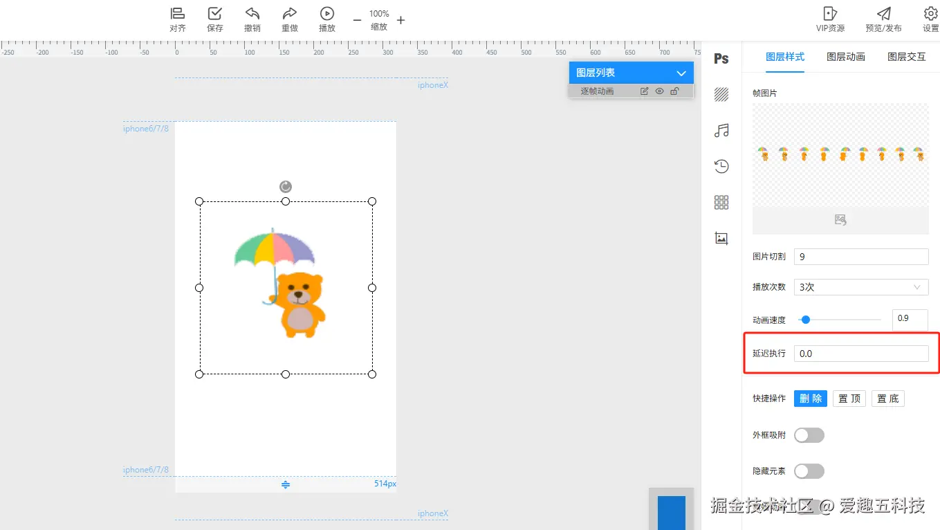This screenshot has width=940, height=530.
Task: Start playback with 播放 icon
Action: click(327, 19)
